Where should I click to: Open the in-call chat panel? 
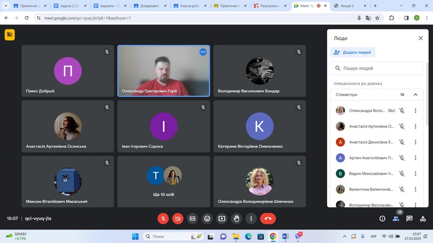tap(409, 219)
